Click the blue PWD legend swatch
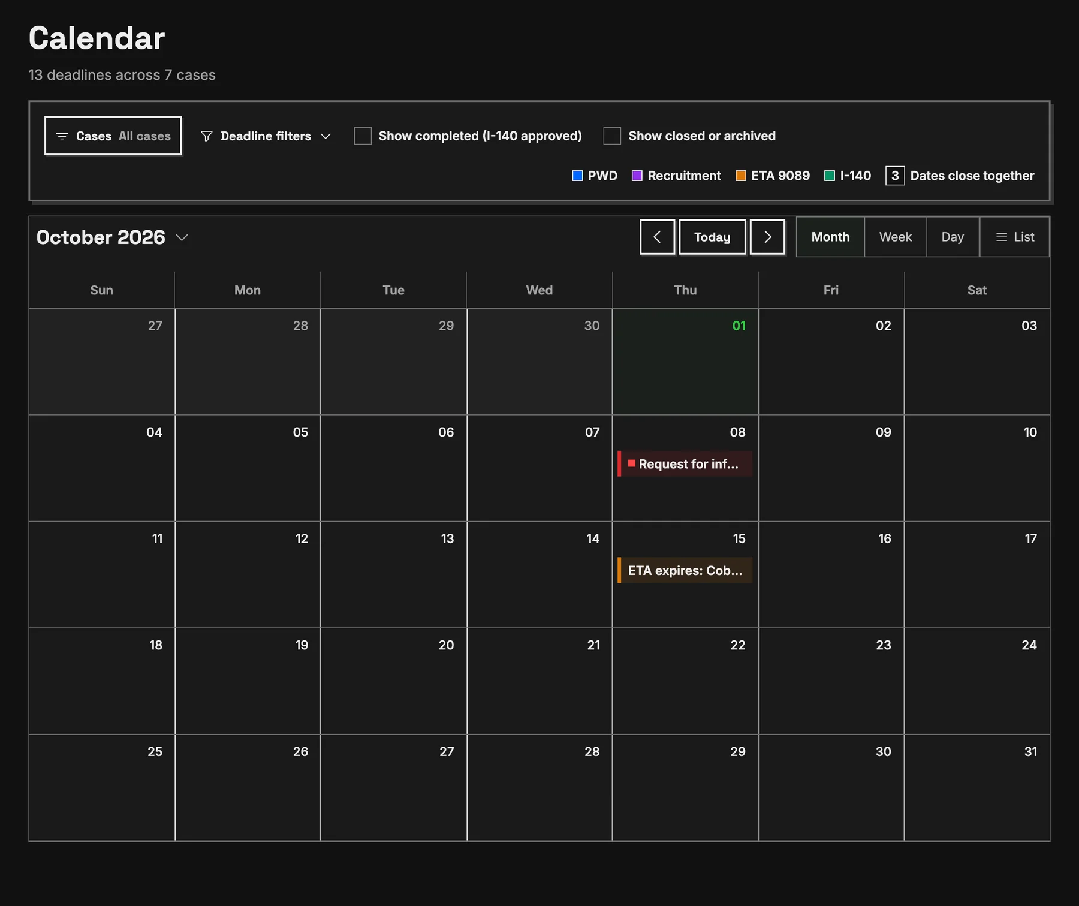The height and width of the screenshot is (906, 1079). pos(577,176)
